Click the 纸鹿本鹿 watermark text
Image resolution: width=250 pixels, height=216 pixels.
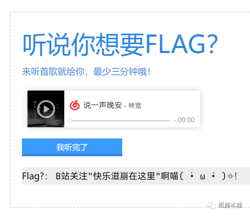(230, 205)
